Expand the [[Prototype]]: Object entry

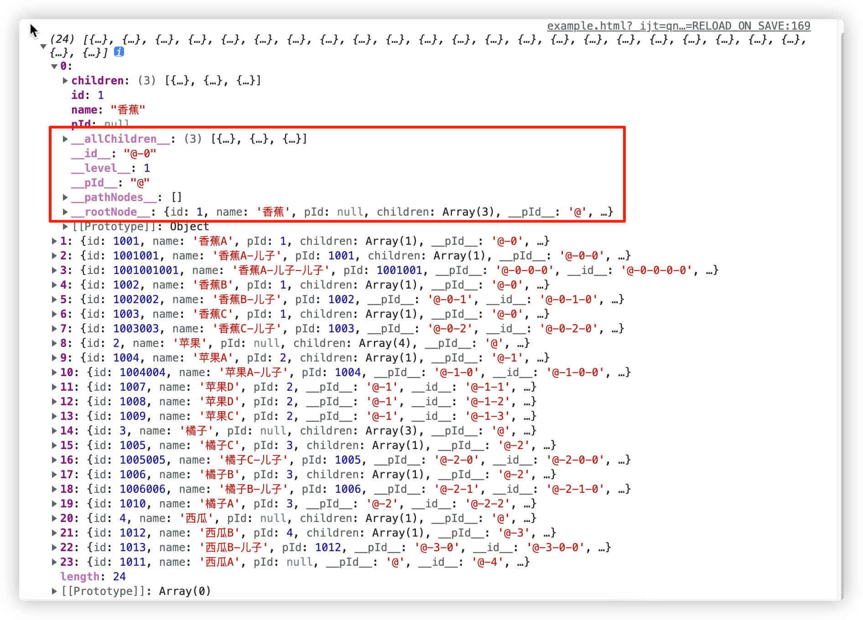[x=65, y=227]
